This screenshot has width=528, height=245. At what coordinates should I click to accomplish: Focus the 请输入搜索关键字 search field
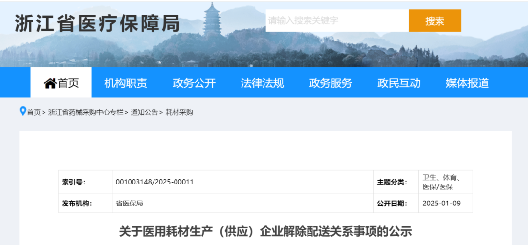point(337,21)
